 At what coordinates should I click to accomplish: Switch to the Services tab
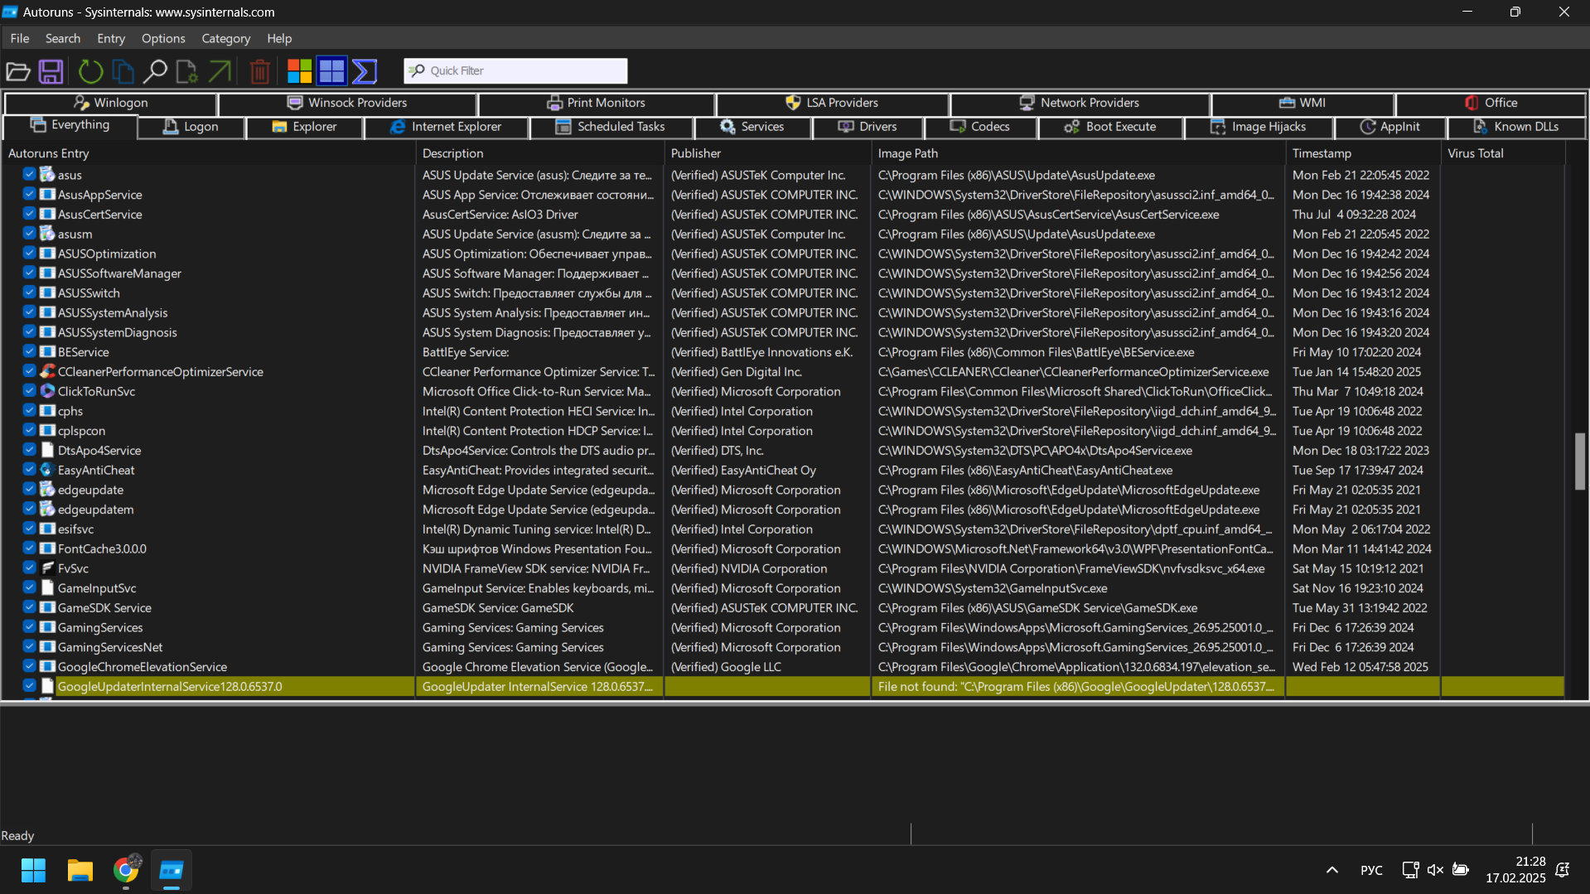[752, 127]
